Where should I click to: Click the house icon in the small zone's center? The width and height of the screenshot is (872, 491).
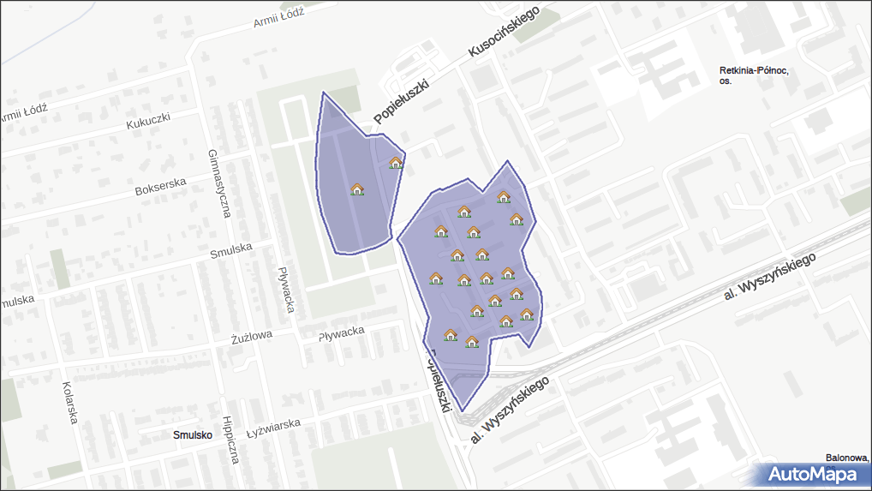[x=357, y=189]
